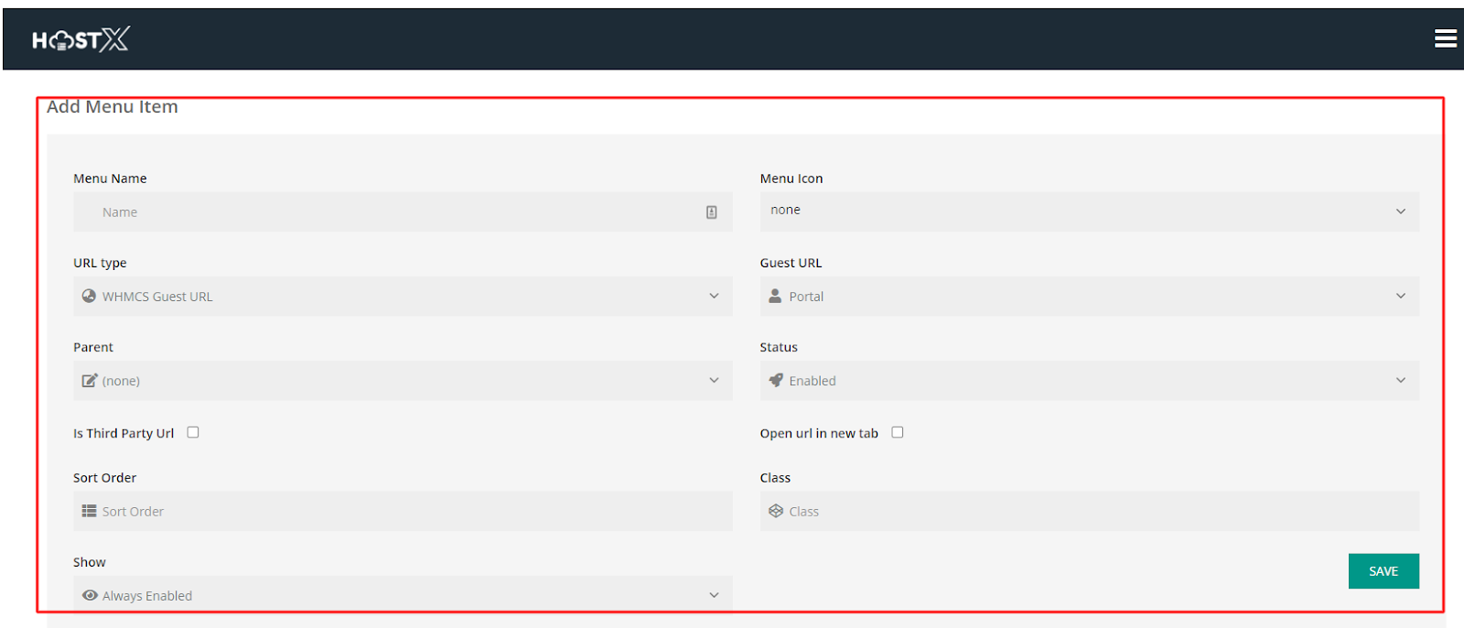The height and width of the screenshot is (628, 1464).
Task: Enable the Is Third Party Url checkbox
Action: (193, 432)
